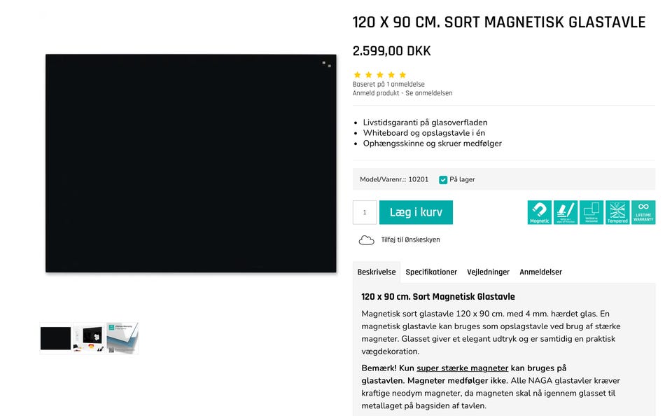Switch to the Specifikationer tab
Screen dimensions: 672x416
point(431,272)
